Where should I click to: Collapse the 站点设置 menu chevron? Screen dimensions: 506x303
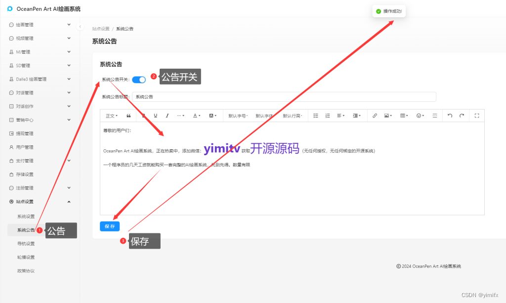tap(69, 202)
